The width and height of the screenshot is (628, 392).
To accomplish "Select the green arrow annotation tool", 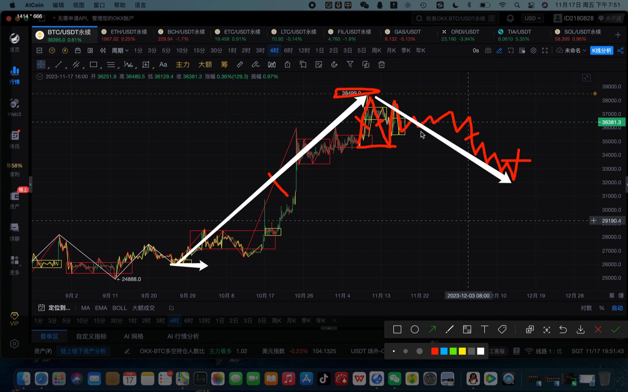I will point(432,330).
